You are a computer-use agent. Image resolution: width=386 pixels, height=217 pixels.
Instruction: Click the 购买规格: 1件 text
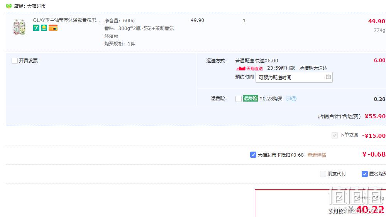pos(120,44)
